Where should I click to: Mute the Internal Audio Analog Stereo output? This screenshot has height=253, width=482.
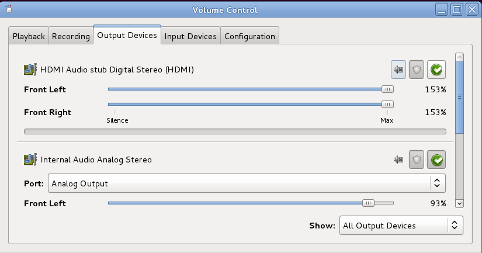pyautogui.click(x=398, y=160)
